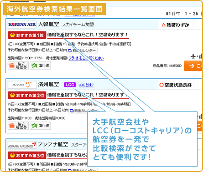Click the 15日FIX(変更不可) fare description

(x=22, y=104)
